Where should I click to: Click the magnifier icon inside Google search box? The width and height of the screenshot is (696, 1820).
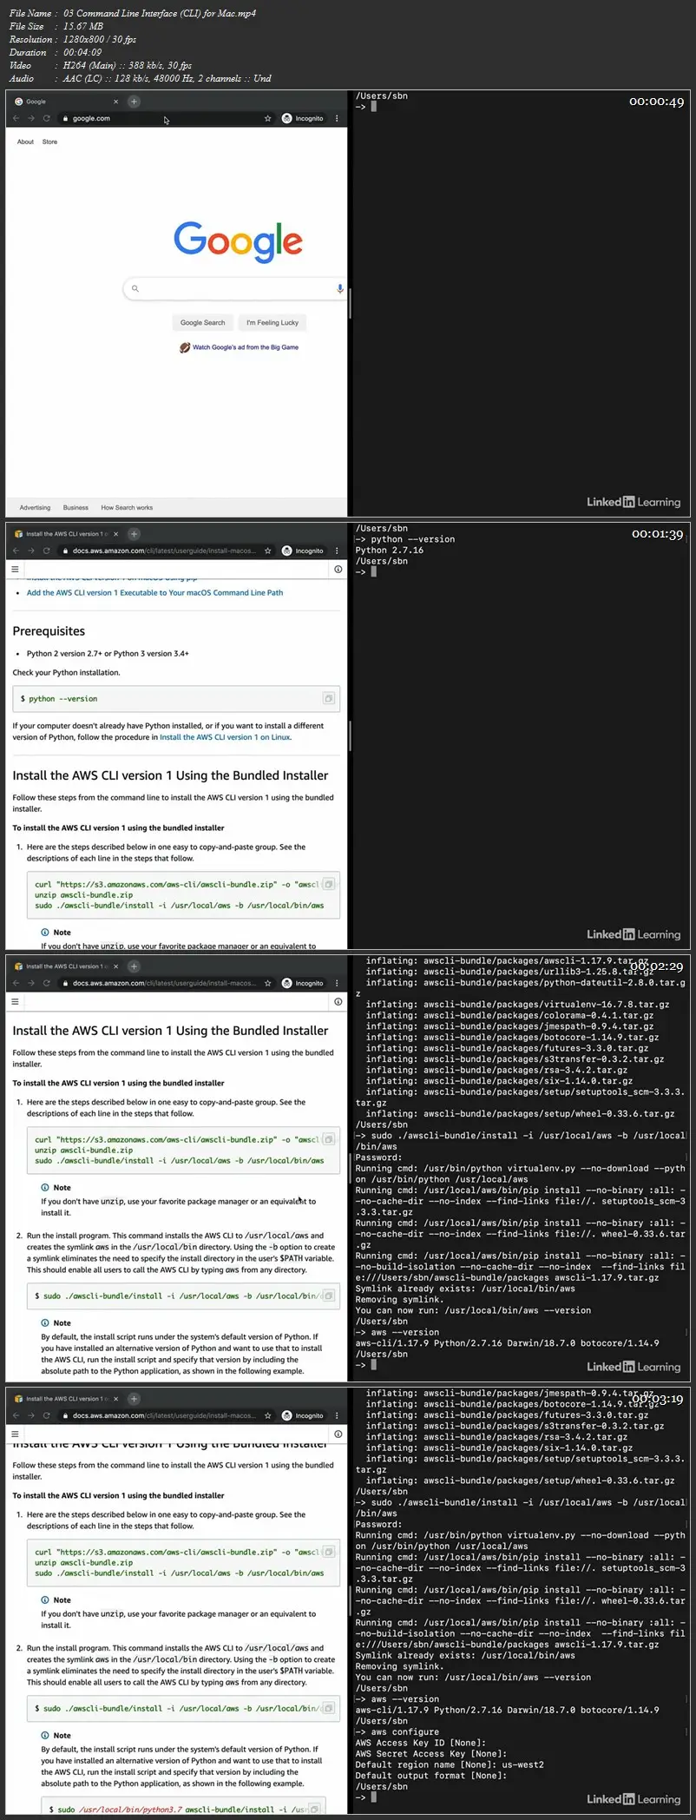[x=135, y=288]
